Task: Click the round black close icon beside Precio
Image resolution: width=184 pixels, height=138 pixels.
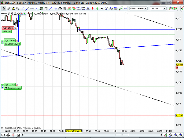Action: pos(18,14)
